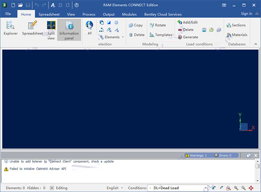Collapse the ribbon with the chevron
Viewport: 261px width, 192px height.
[x=256, y=44]
